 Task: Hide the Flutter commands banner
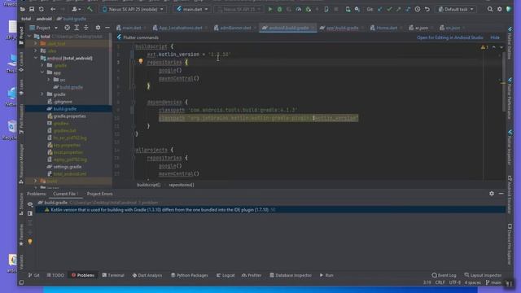(495, 37)
